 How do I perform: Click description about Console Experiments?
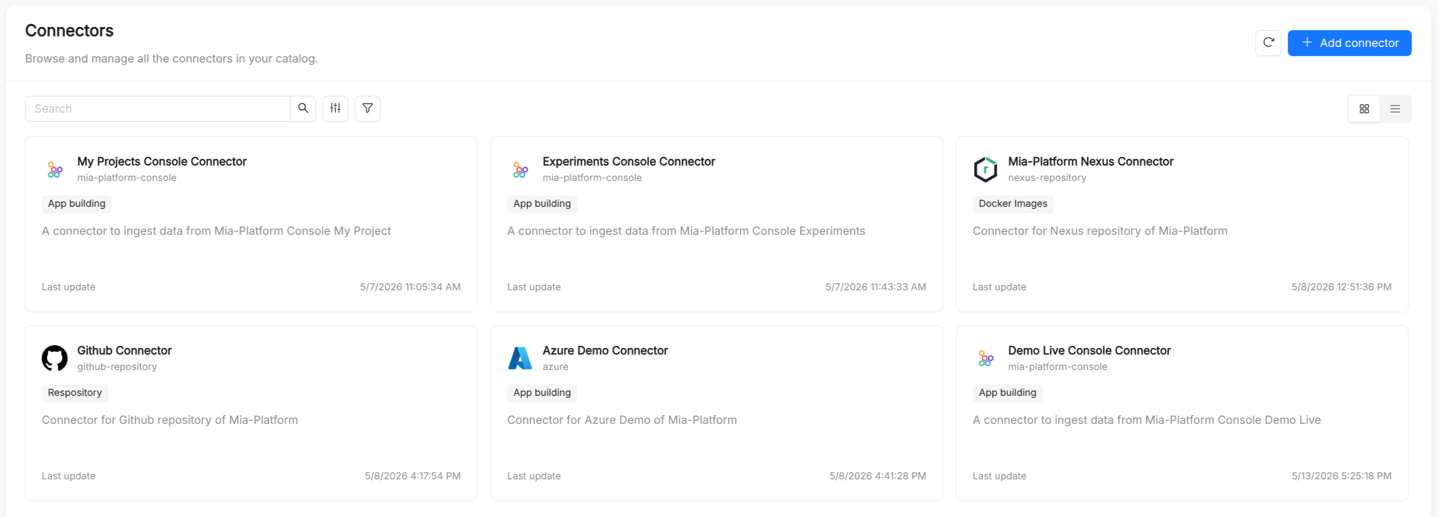click(686, 231)
